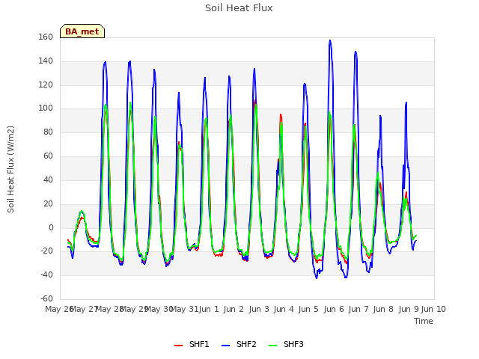Image resolution: width=479 pixels, height=359 pixels.
Task: Click the 20 y-axis tick label
Action: pyautogui.click(x=48, y=203)
